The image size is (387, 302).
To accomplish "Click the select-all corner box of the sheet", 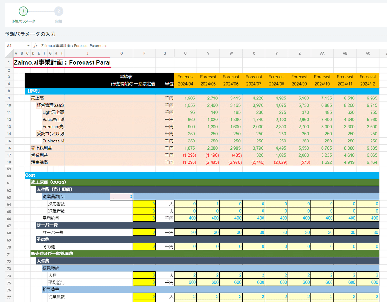I will click(9, 53).
